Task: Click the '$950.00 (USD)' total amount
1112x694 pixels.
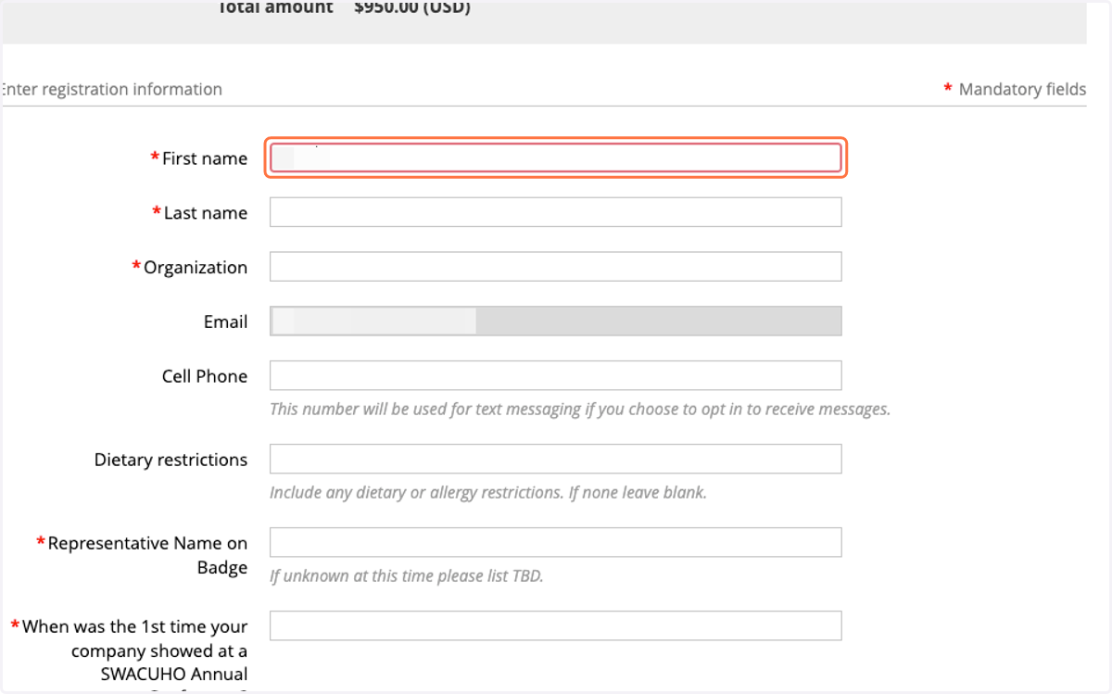Action: (412, 7)
